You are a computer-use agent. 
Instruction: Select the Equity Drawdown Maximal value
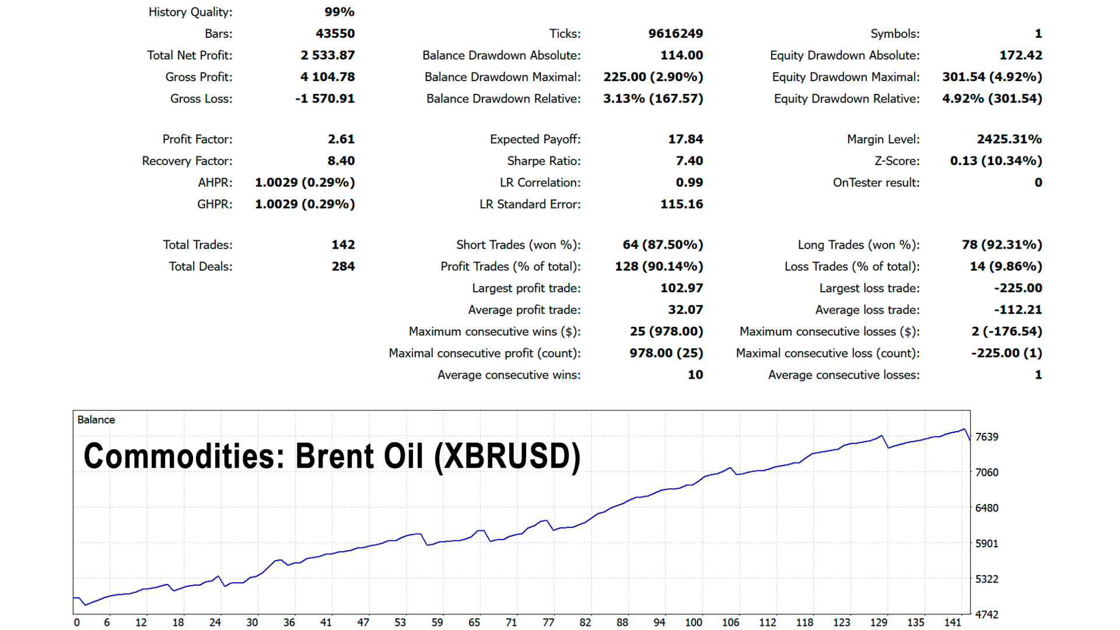coord(992,77)
